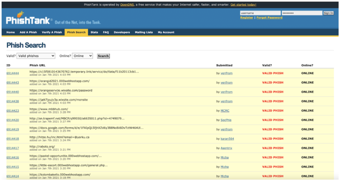
Task: Follow the Register link
Action: click(247, 18)
